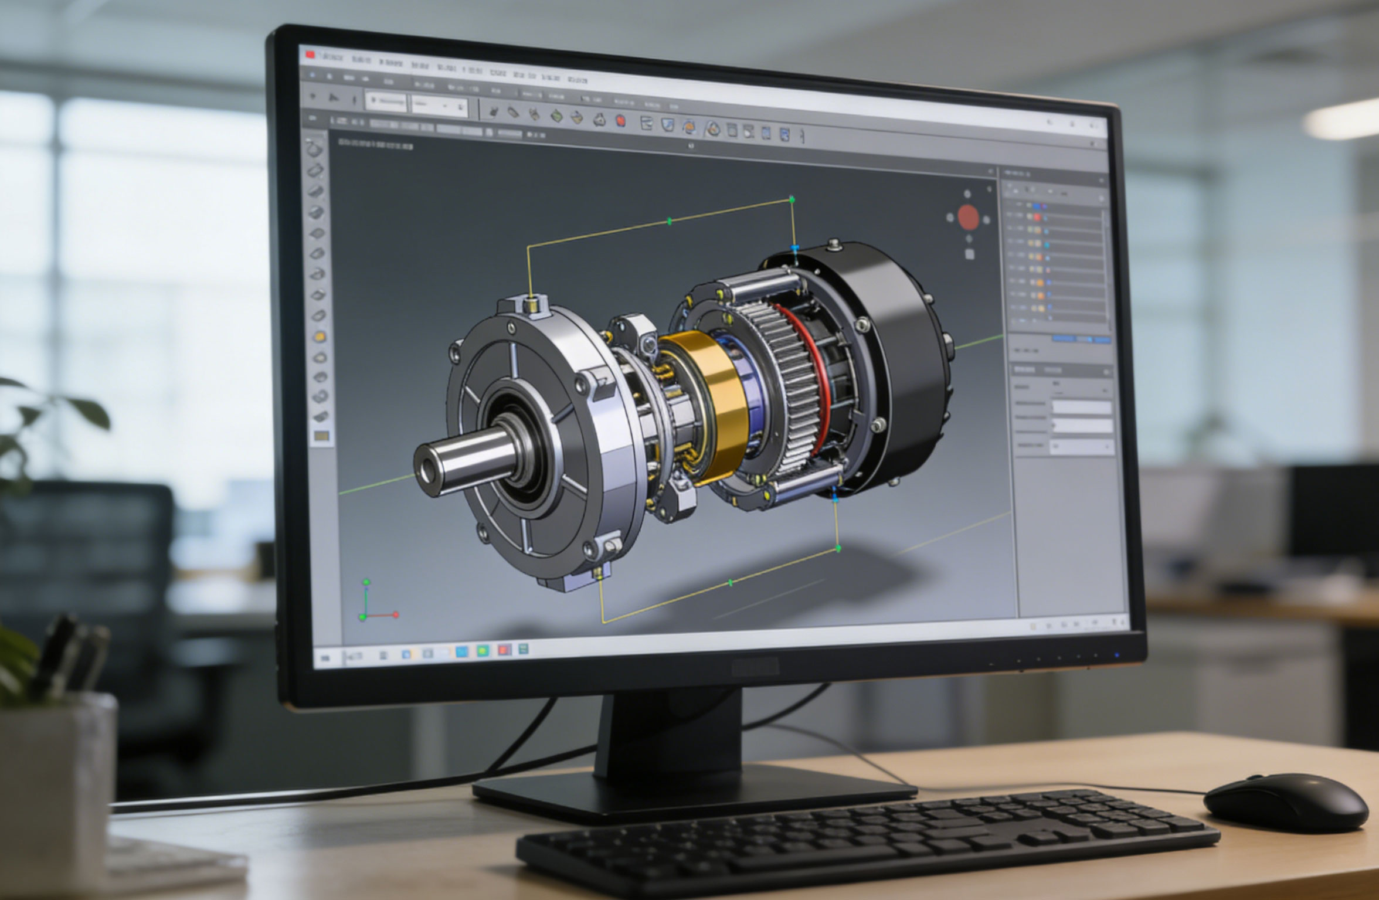Click the large red circle on the view navigator

(968, 217)
